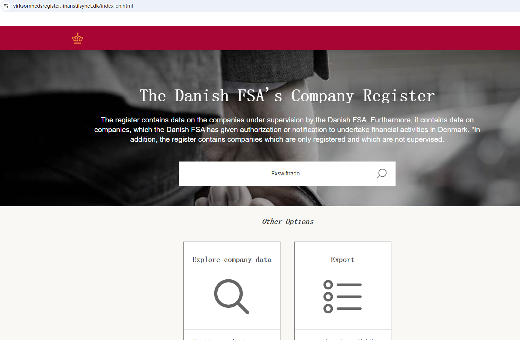Image resolution: width=520 pixels, height=340 pixels.
Task: Select the cut-off description text below Export card
Action: 343,338
